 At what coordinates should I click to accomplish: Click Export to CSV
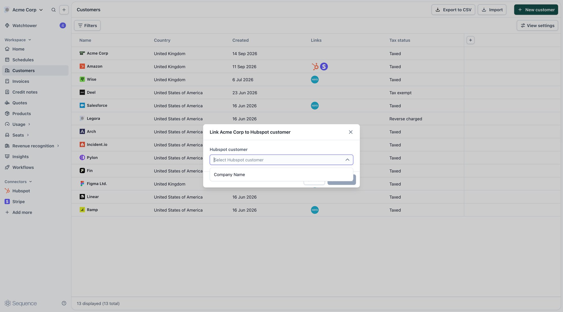[453, 10]
